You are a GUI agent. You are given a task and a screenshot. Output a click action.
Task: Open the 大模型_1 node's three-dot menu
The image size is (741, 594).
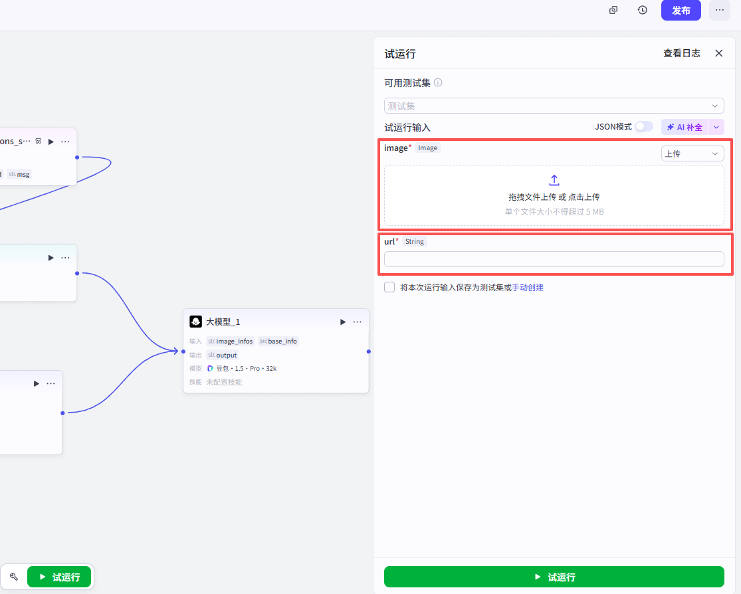click(358, 322)
